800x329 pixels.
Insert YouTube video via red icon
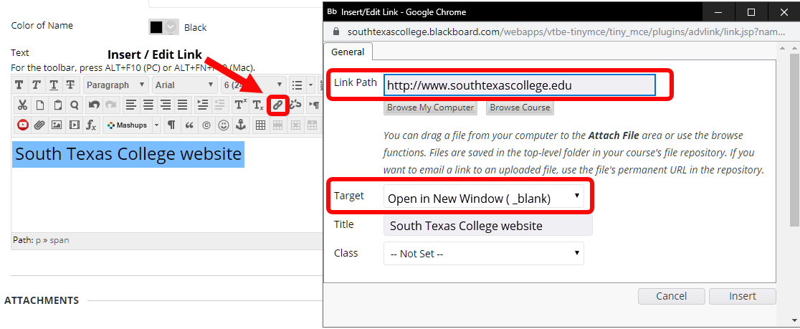coord(22,125)
